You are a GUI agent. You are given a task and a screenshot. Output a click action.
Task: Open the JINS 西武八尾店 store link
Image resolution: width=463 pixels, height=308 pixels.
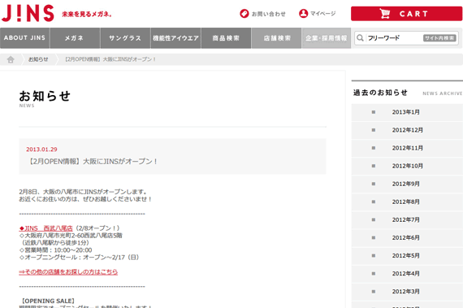pos(45,228)
